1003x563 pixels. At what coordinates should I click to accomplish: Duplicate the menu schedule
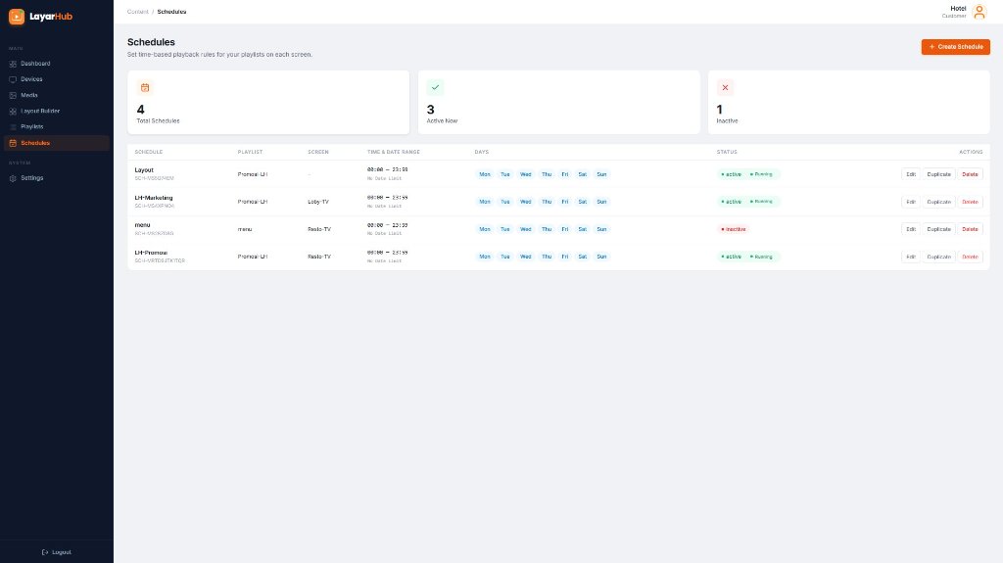[938, 229]
